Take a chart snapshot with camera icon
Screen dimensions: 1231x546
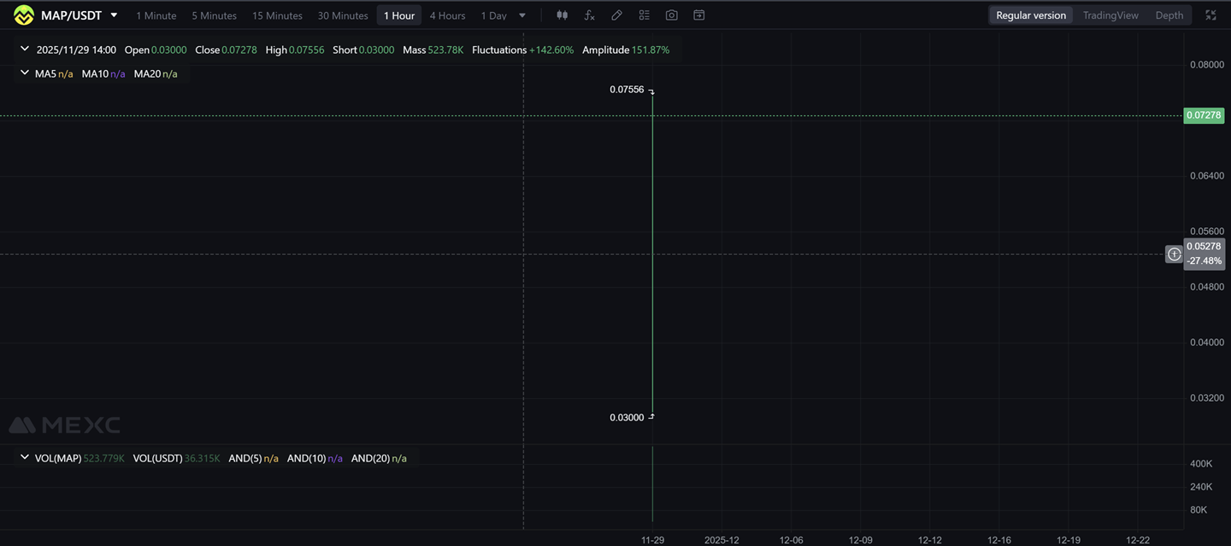tap(671, 15)
